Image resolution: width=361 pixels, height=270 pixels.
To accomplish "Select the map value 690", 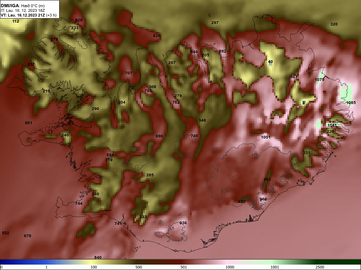I will pos(159,136).
